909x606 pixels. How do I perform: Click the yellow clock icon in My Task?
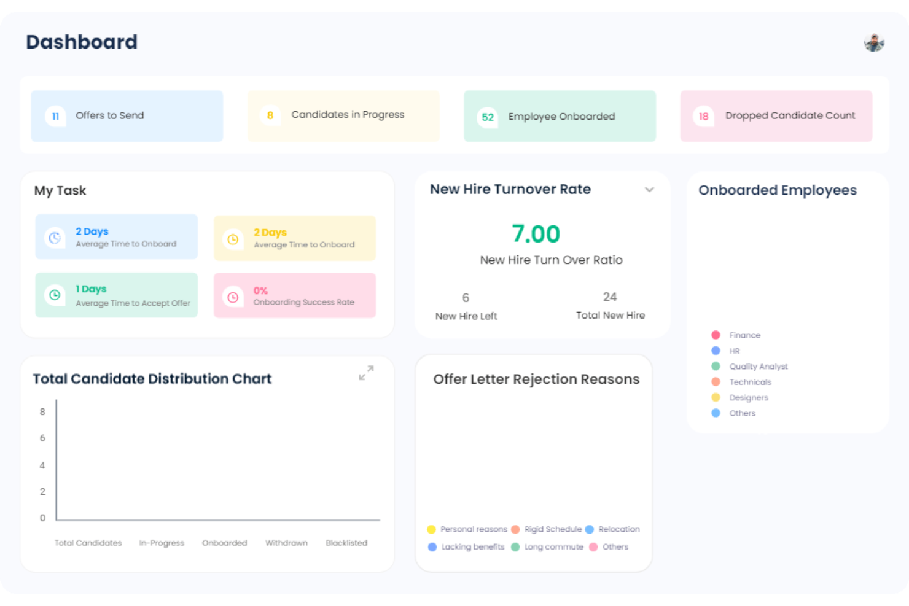point(233,239)
